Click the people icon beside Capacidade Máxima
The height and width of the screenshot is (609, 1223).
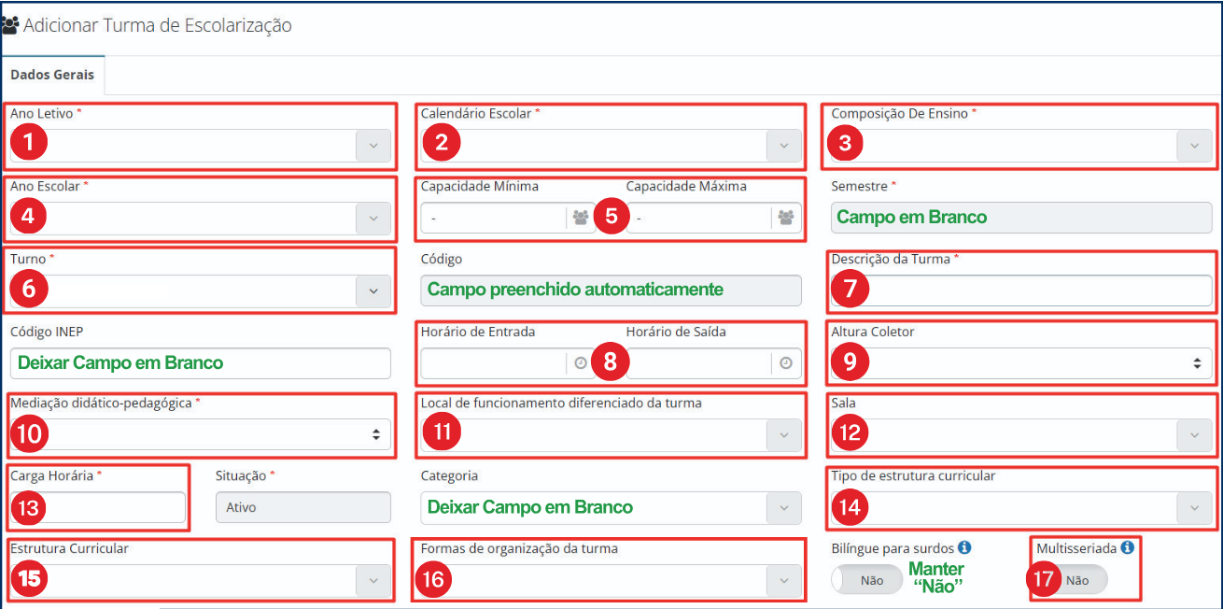[785, 218]
